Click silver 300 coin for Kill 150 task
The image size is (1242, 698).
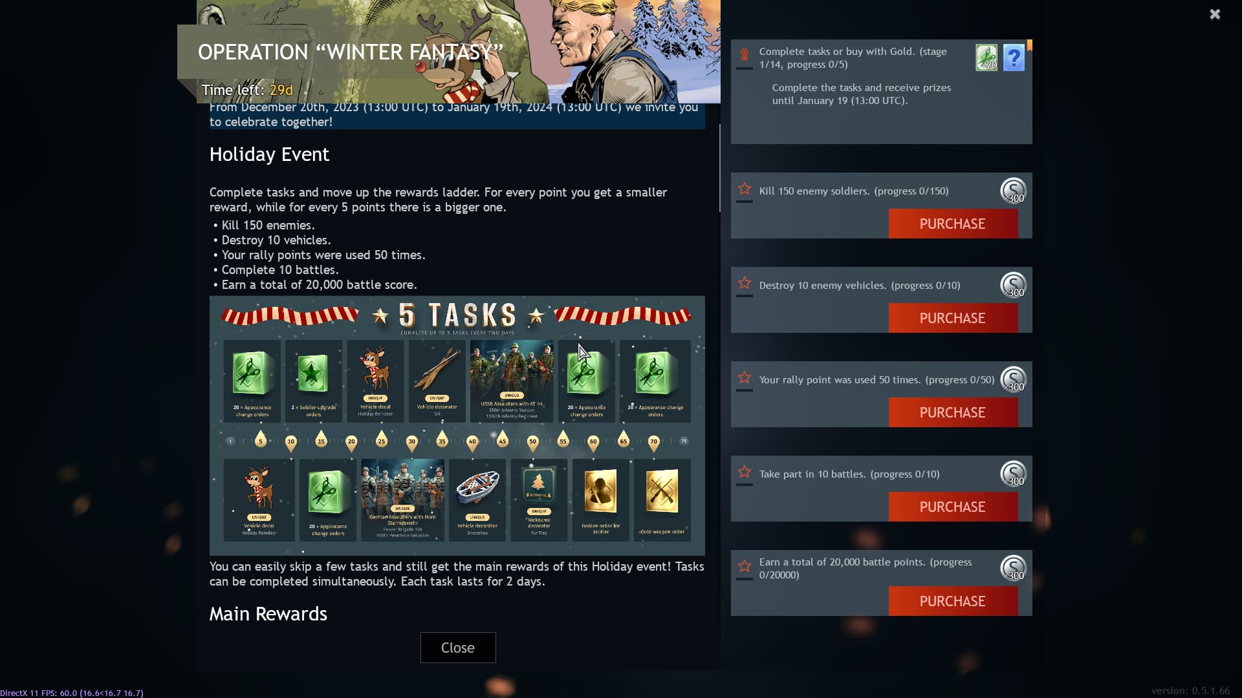pos(1013,191)
